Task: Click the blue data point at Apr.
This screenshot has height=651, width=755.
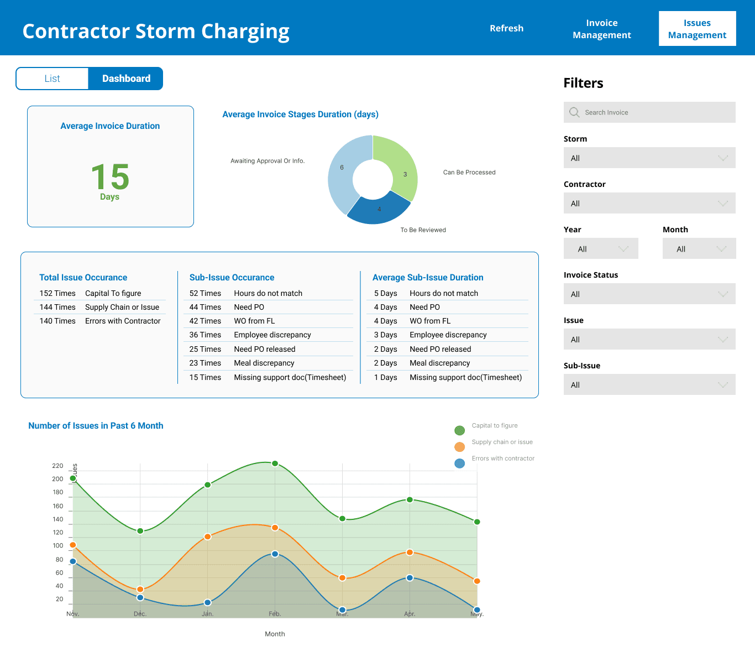Action: coord(410,577)
